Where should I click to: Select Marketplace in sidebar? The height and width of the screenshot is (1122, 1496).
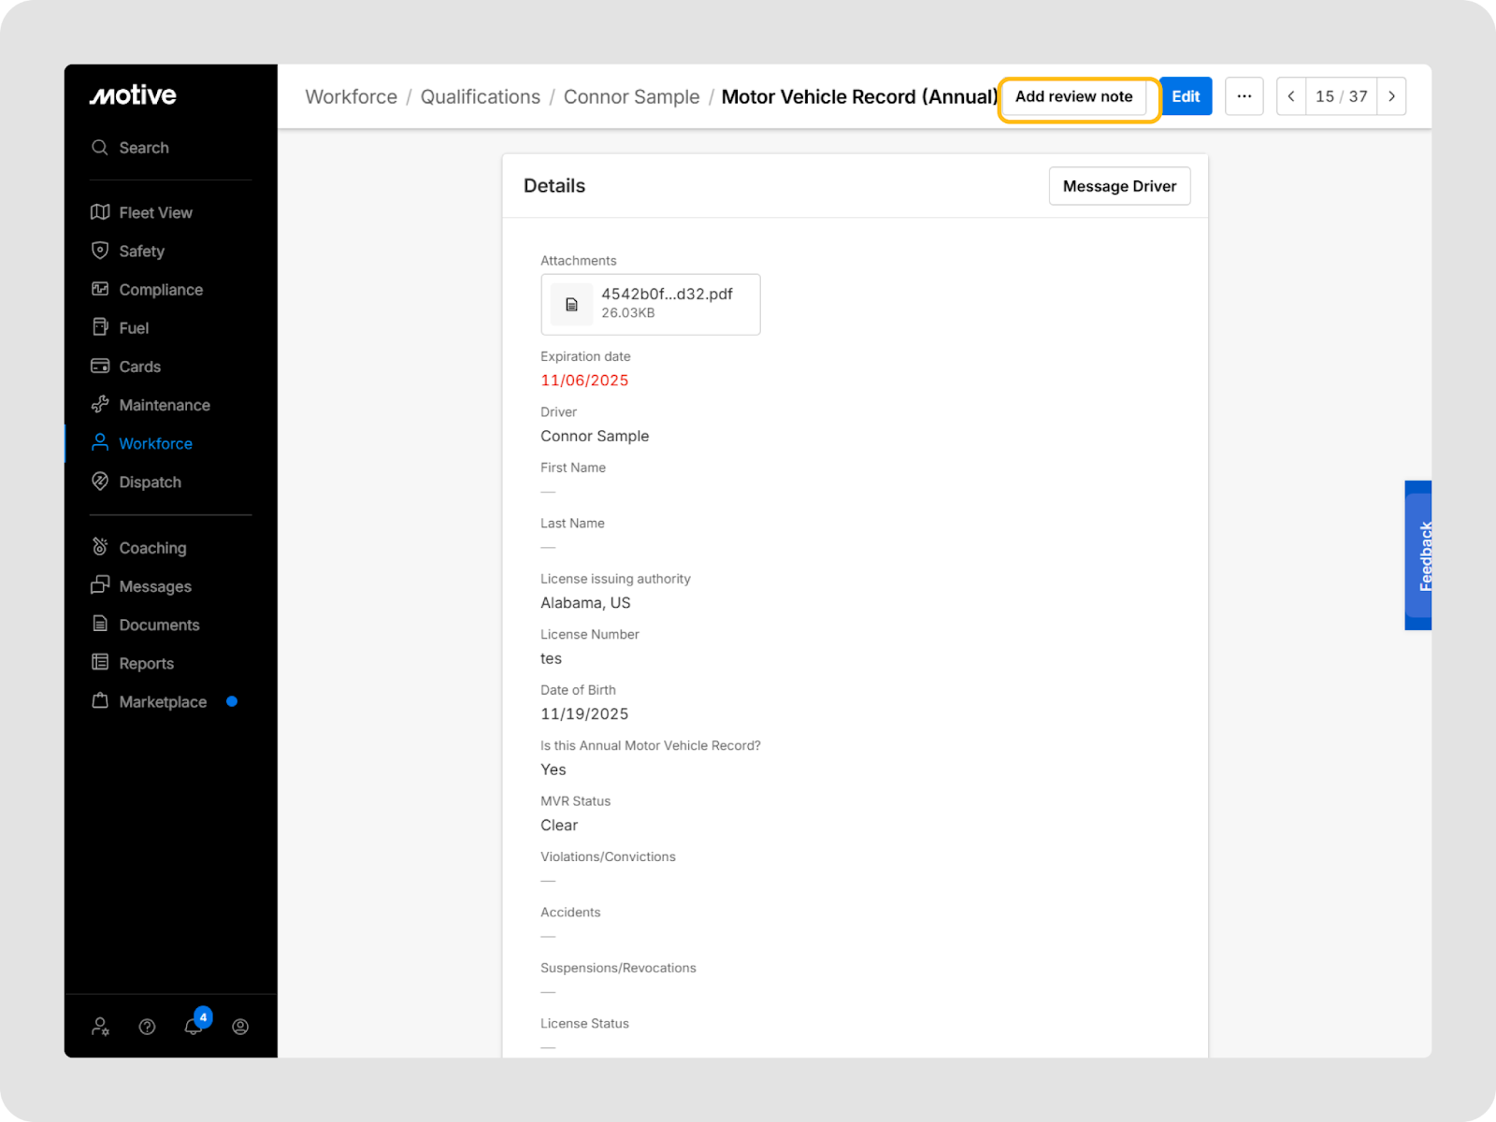[162, 702]
